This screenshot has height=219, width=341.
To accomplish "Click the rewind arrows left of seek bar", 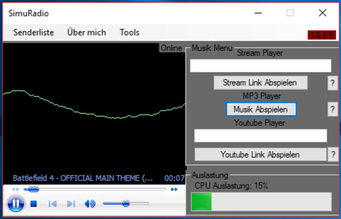I will pyautogui.click(x=15, y=189).
